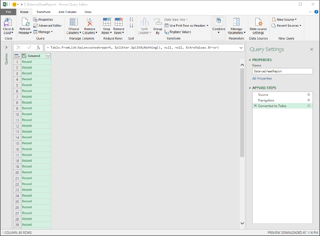Expand Column1 records using header icon
Image resolution: width=320 pixels, height=236 pixels.
[x=48, y=56]
